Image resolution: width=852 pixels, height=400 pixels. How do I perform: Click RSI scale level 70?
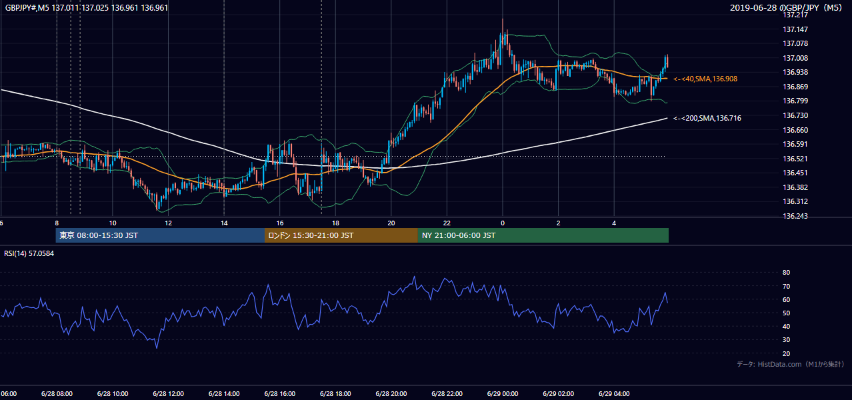(x=786, y=286)
